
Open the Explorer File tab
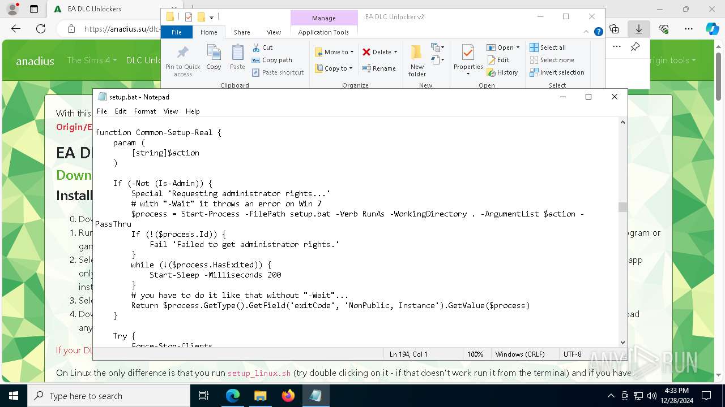click(177, 32)
